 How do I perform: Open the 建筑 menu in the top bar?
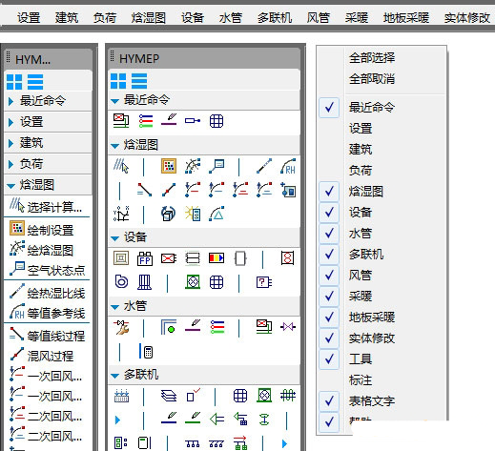tap(67, 17)
